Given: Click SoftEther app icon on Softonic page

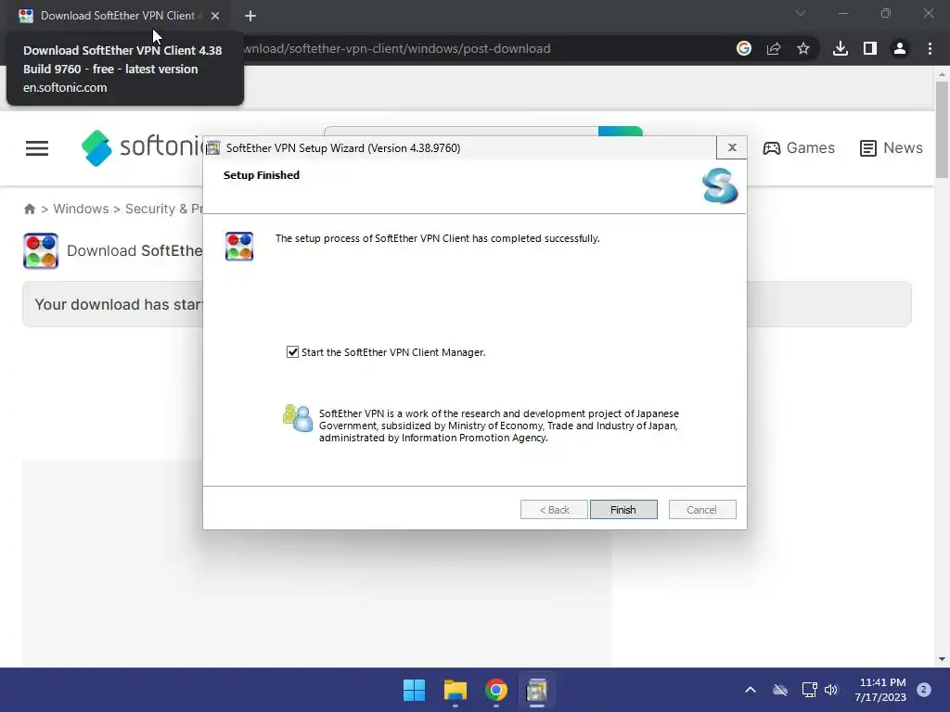Looking at the screenshot, I should pos(41,250).
